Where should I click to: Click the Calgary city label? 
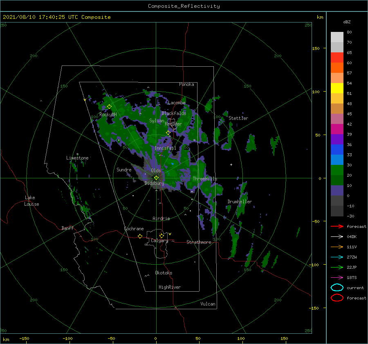(x=159, y=241)
